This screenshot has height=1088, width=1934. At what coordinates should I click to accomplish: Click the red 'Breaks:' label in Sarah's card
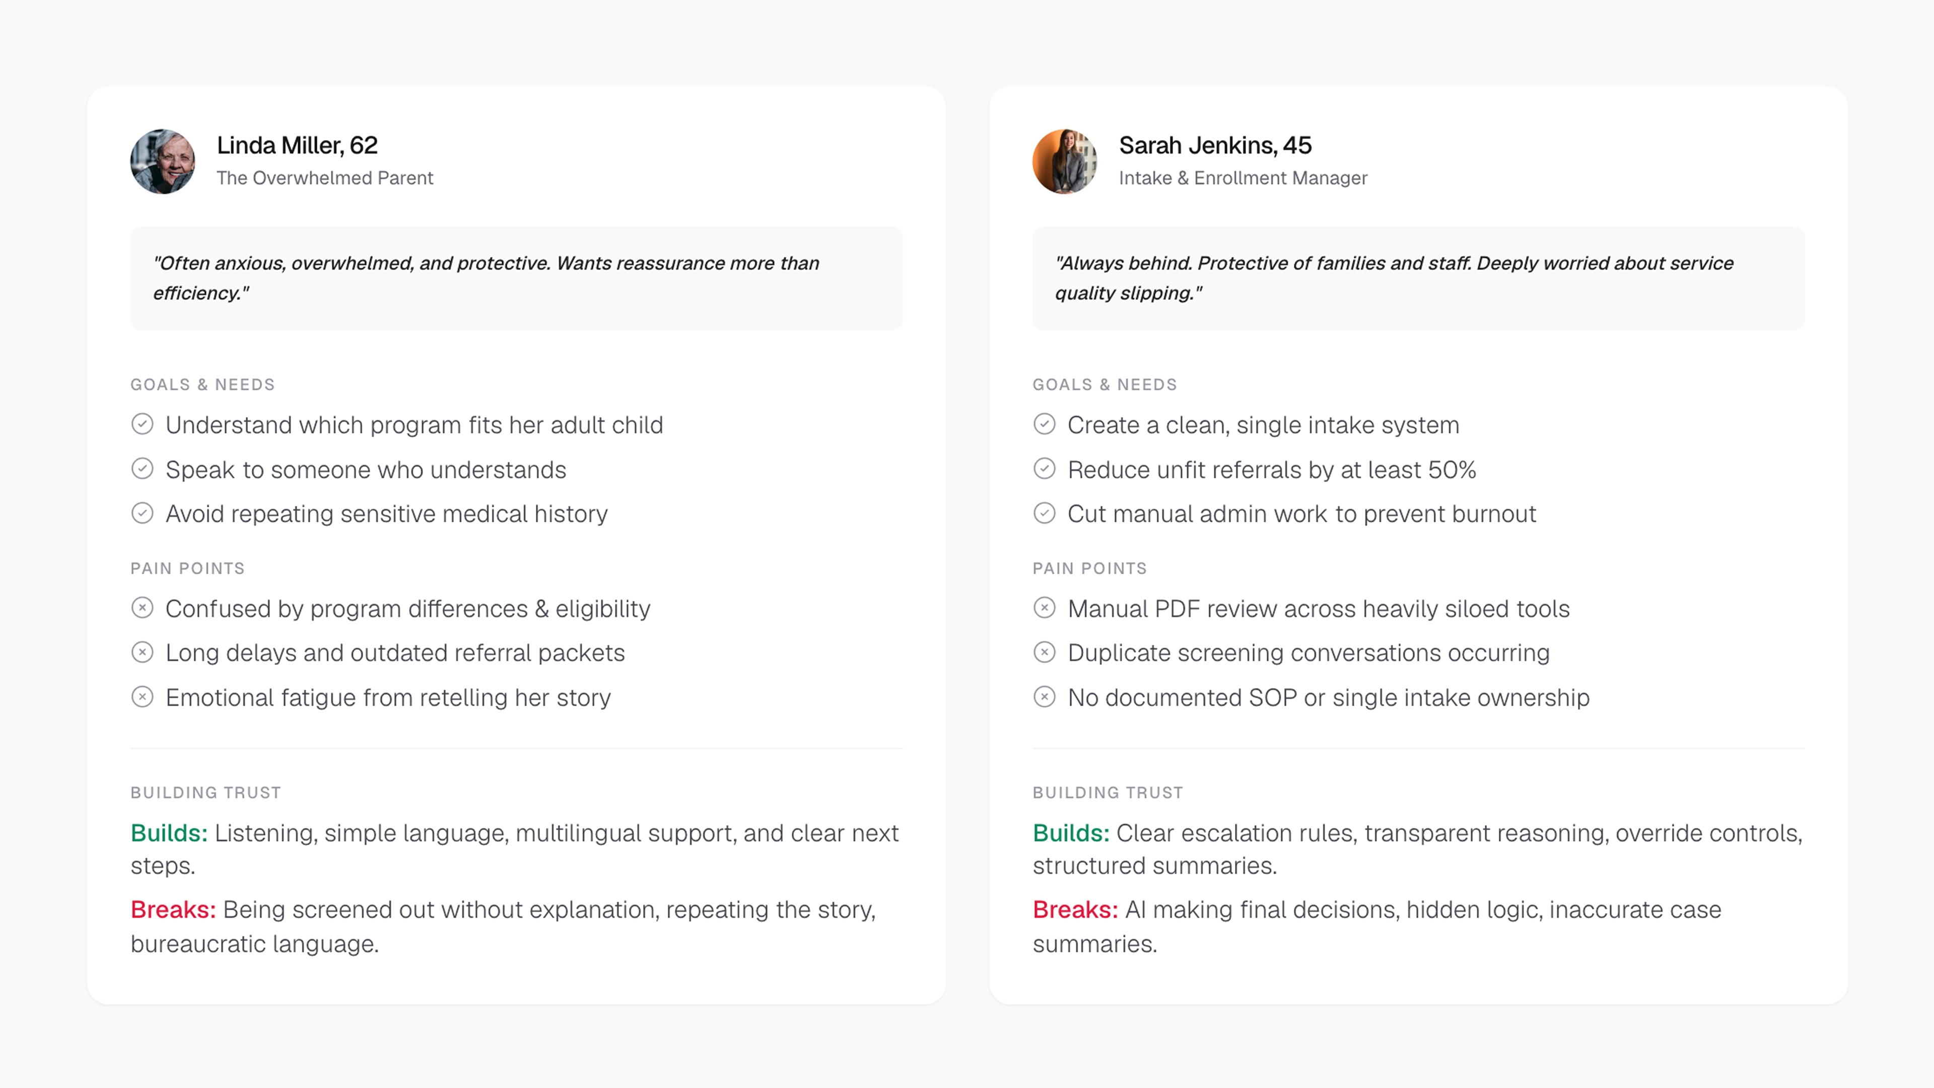(x=1075, y=909)
